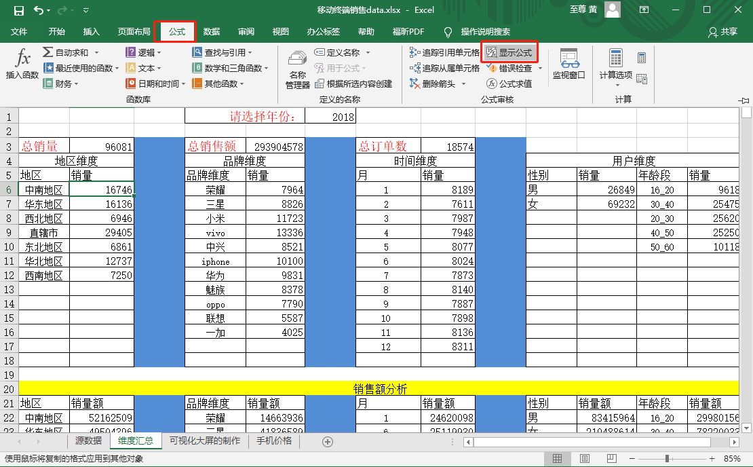This screenshot has width=753, height=467.
Task: Switch to Page Layout view in status bar
Action: 585,459
